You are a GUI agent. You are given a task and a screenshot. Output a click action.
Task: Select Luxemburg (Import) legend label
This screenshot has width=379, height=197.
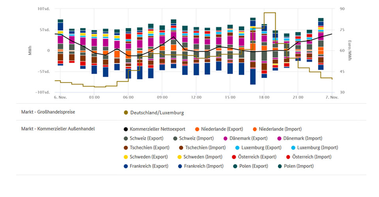coord(315,148)
